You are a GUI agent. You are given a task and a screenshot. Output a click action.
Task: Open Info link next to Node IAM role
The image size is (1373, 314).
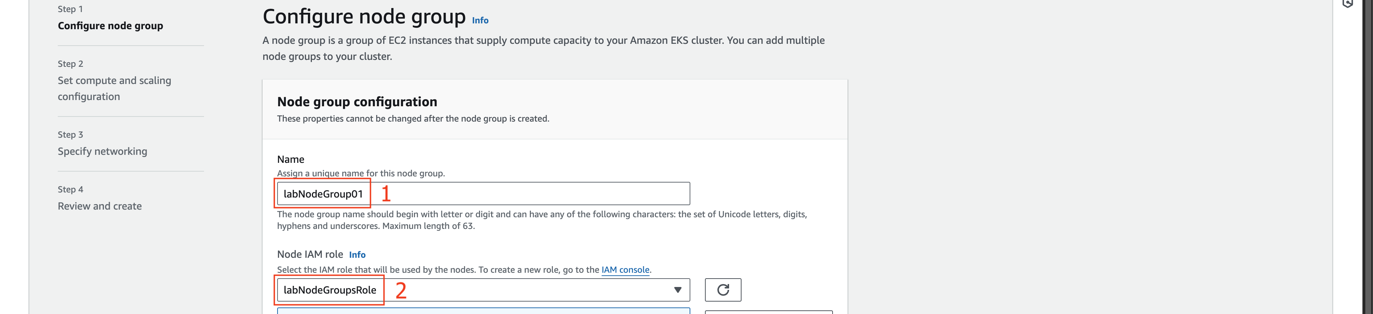pyautogui.click(x=357, y=255)
